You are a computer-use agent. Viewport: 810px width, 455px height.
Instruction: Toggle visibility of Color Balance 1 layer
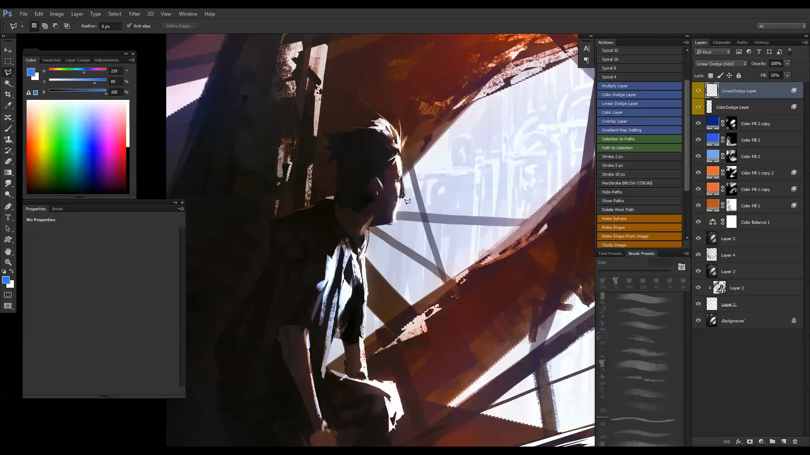click(698, 222)
